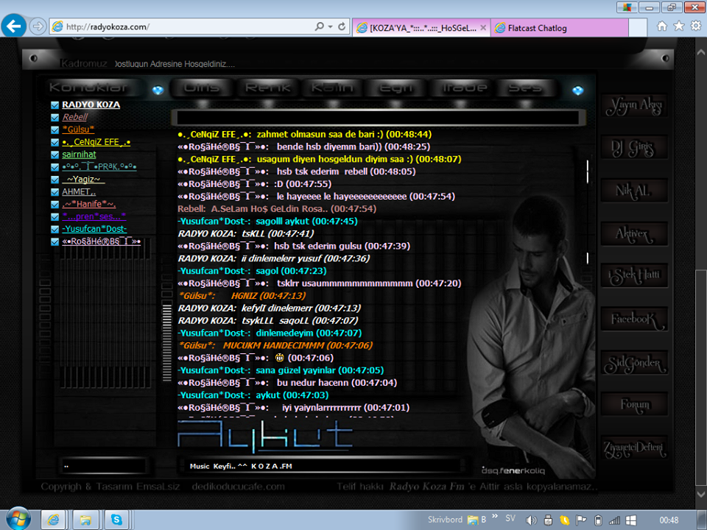Click the yellow Skype status tray icon
This screenshot has height=530, width=707.
(564, 520)
